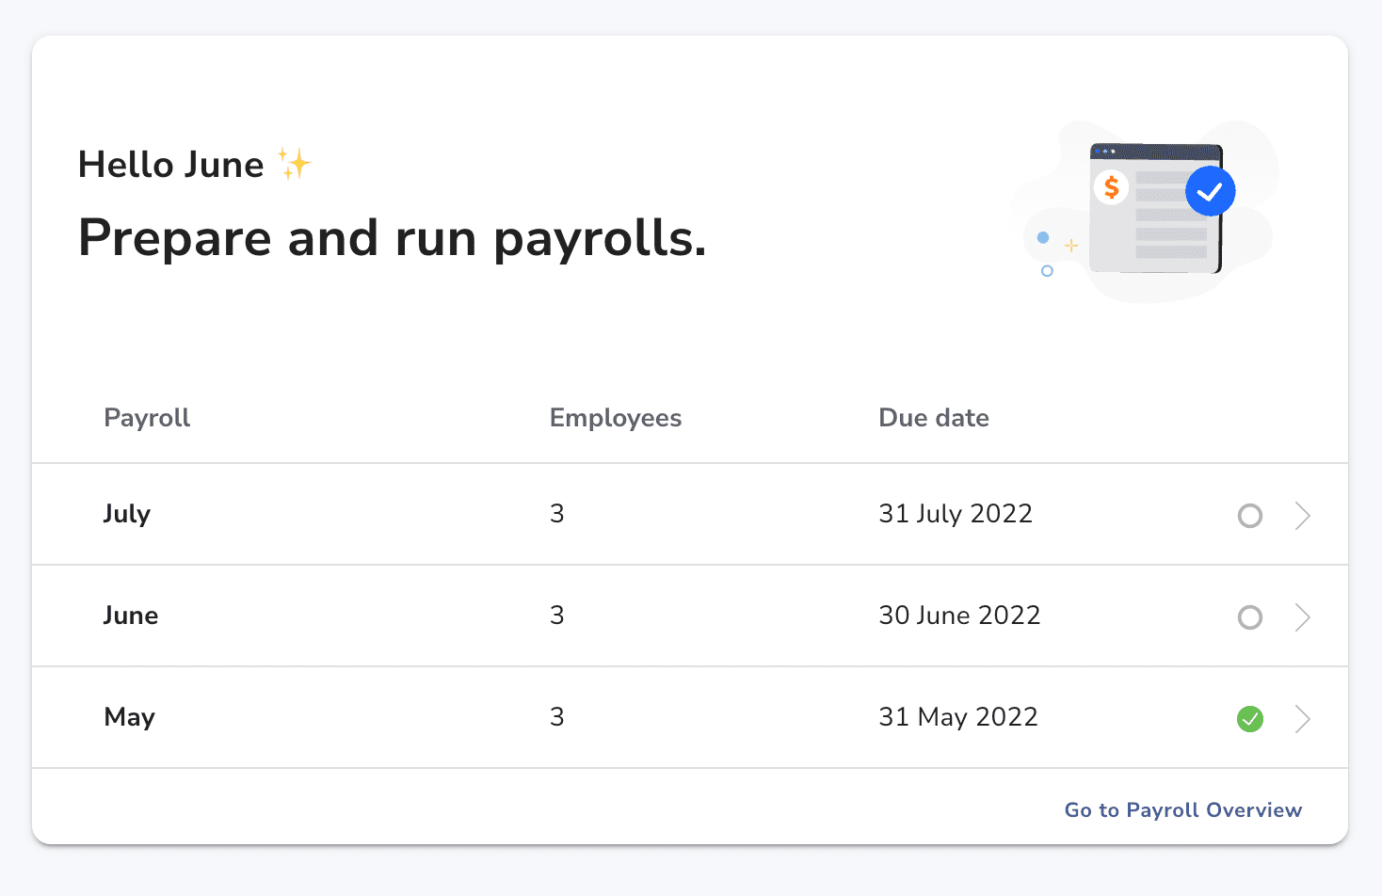Click the blue checkmark badge in the illustration
Screen dimensions: 1382x896
(x=1210, y=191)
